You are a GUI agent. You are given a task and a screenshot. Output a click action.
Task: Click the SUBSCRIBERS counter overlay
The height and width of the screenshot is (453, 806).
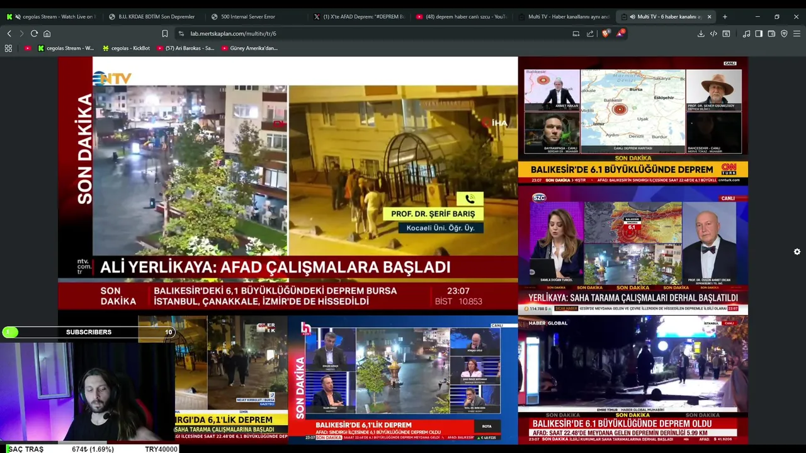click(88, 332)
